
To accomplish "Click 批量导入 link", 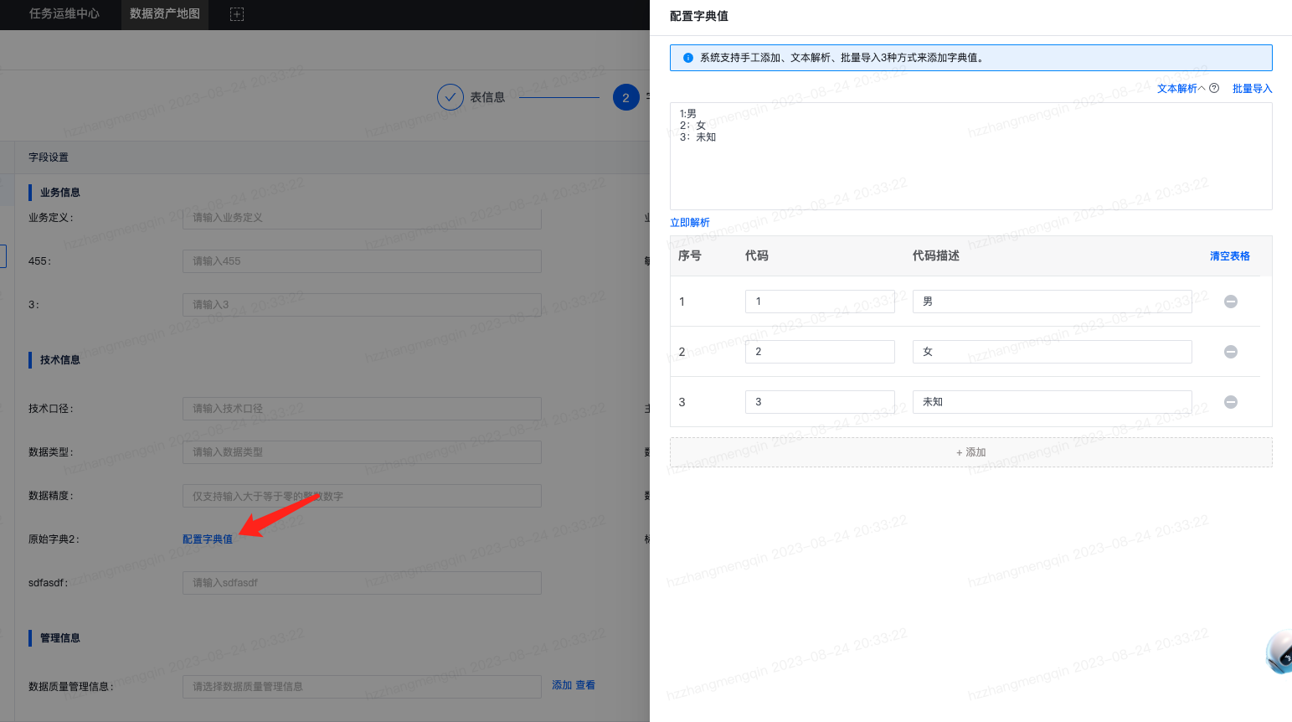I will pyautogui.click(x=1252, y=88).
